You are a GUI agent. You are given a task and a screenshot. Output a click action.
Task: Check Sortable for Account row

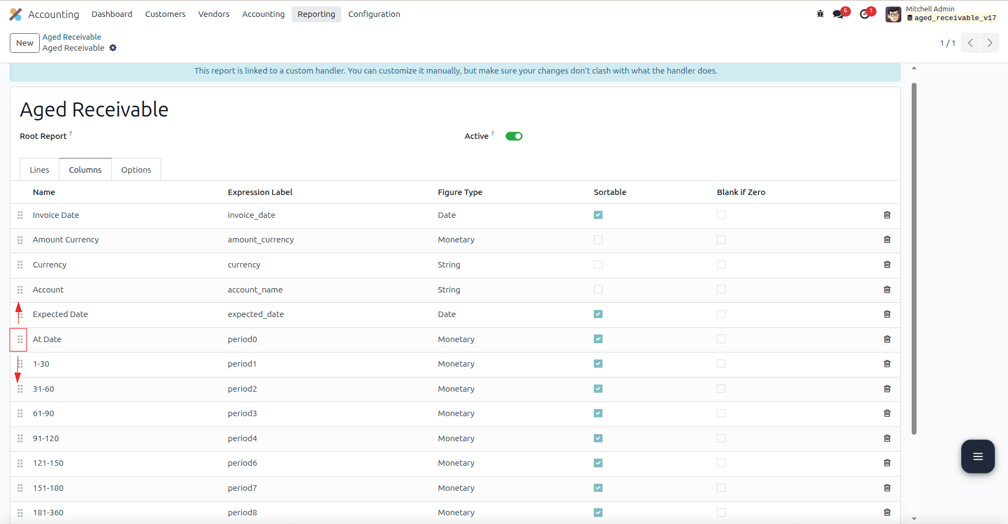598,290
